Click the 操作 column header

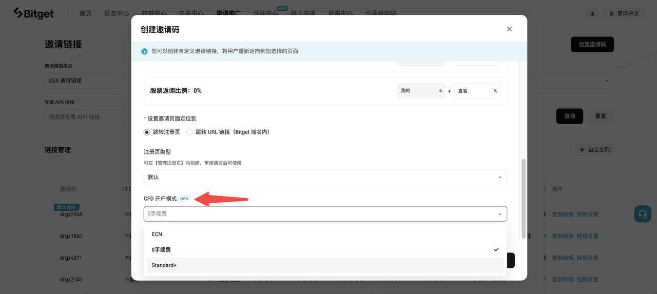click(557, 189)
